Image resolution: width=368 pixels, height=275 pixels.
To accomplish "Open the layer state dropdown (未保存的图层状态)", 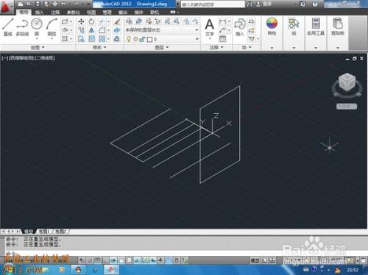I will pyautogui.click(x=162, y=30).
